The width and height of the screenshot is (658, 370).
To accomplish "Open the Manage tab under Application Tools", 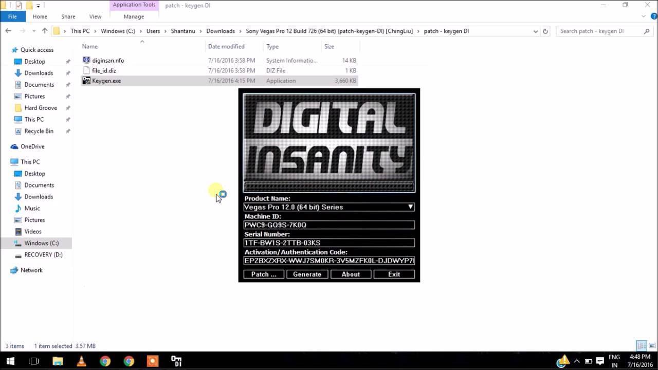I will click(134, 16).
